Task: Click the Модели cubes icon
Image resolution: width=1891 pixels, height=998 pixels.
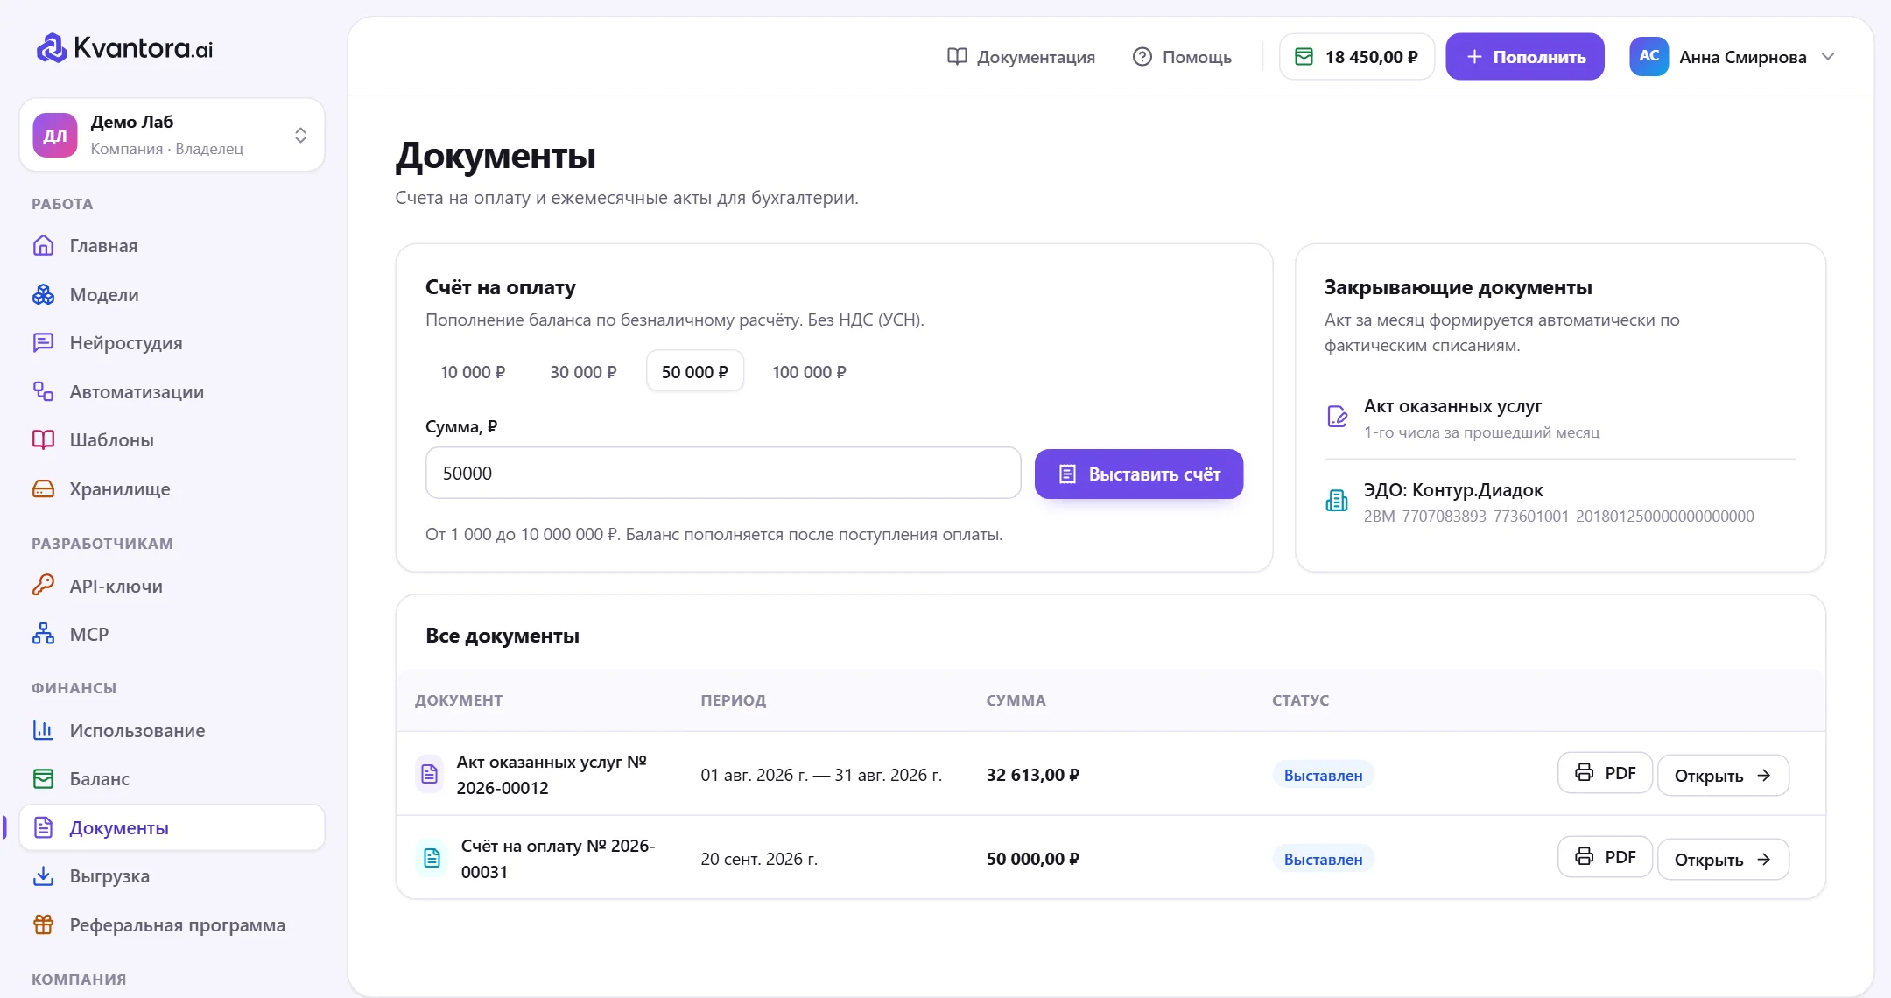Action: click(43, 295)
